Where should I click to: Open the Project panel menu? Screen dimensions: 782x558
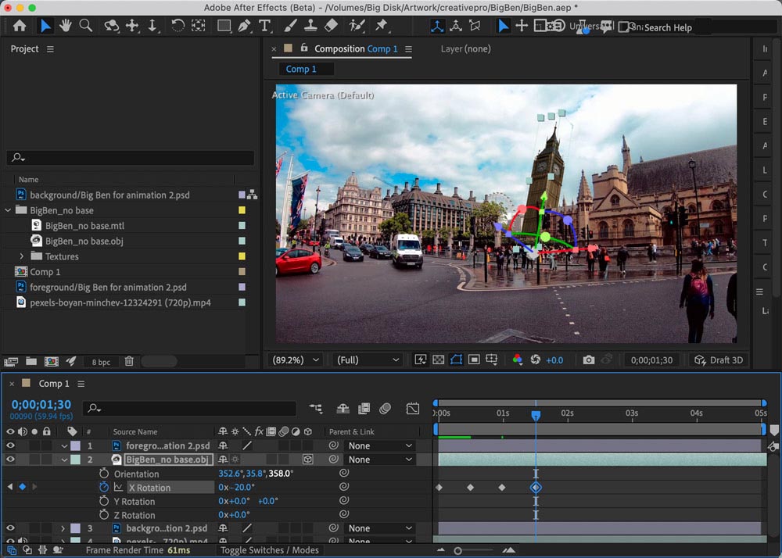[51, 48]
